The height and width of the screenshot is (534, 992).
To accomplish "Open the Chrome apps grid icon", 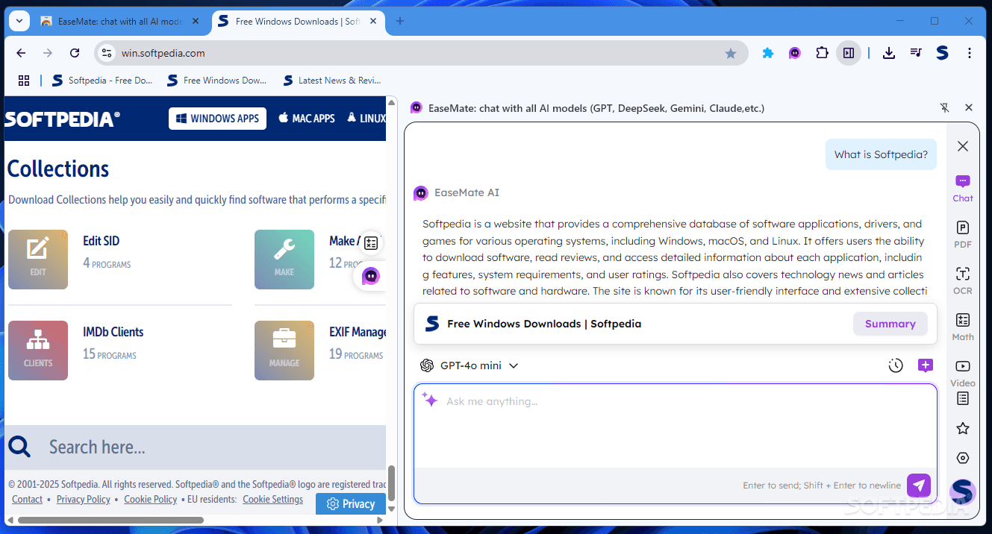I will 24,81.
